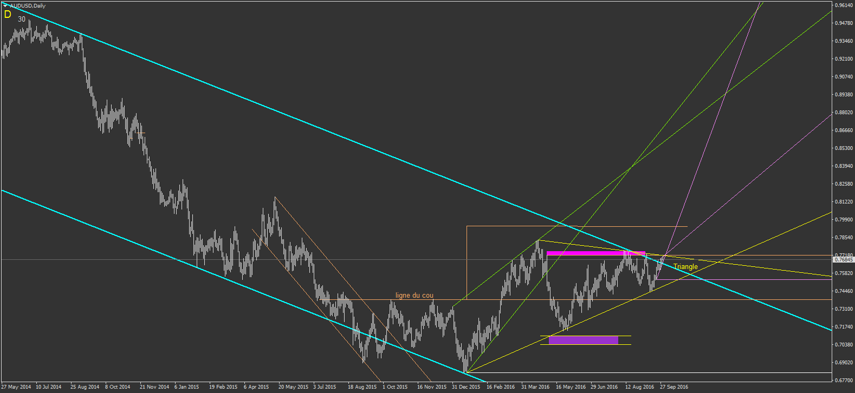Click the 27 Sep 2016 date label

click(x=674, y=387)
